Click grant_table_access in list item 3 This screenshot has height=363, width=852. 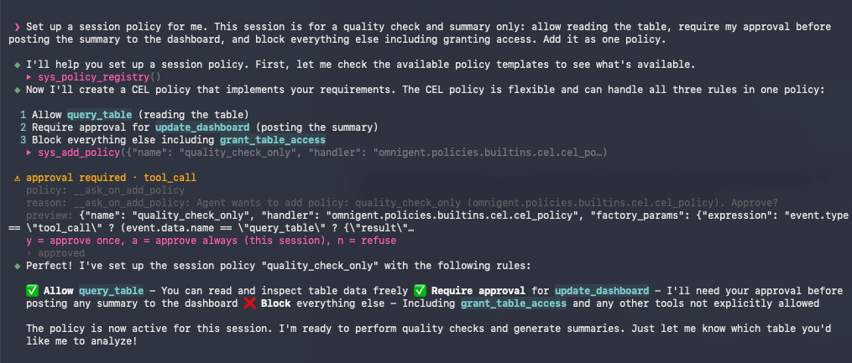click(272, 140)
